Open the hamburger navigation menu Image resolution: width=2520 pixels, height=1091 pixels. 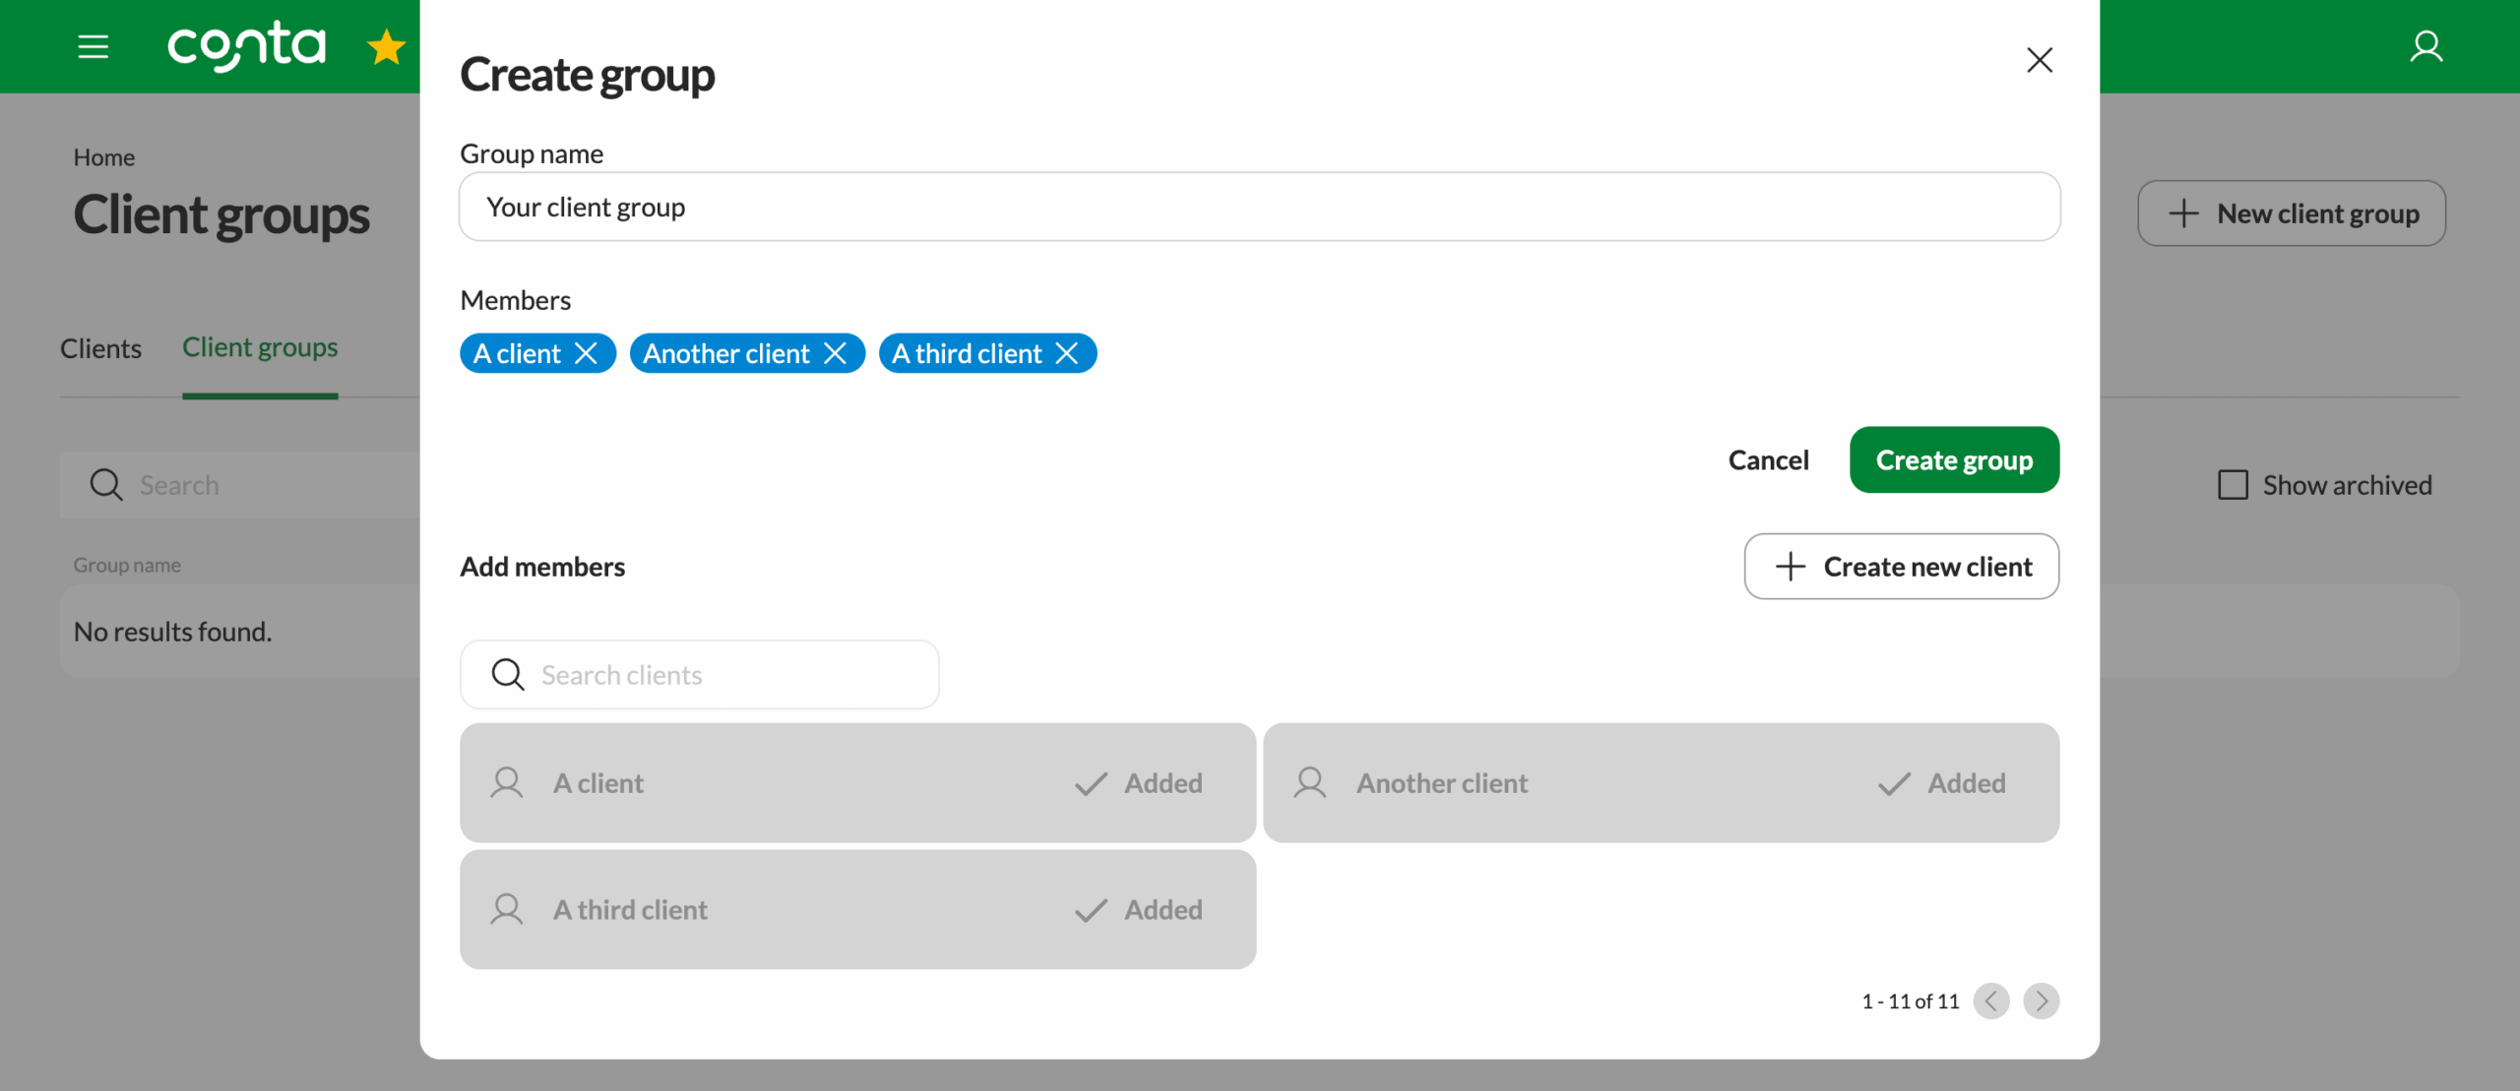(x=94, y=45)
